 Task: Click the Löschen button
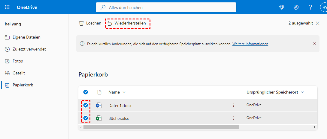tap(90, 23)
